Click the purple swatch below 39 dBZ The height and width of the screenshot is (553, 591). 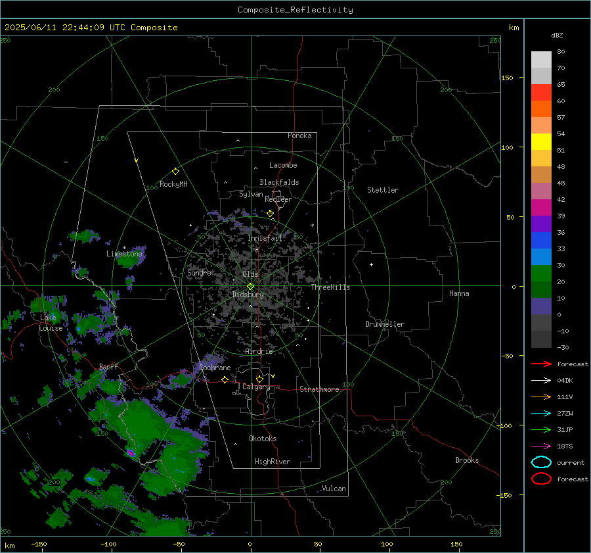point(541,224)
